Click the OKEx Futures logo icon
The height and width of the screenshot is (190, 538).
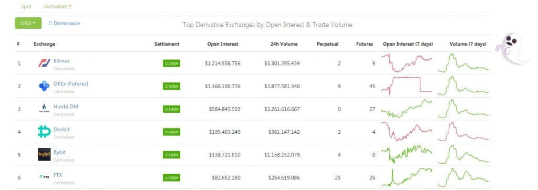(x=44, y=86)
